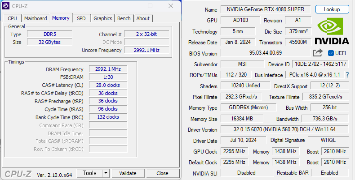Screen dimensions: 355x180
Task: Switch to the CPU tab
Action: (x=12, y=18)
